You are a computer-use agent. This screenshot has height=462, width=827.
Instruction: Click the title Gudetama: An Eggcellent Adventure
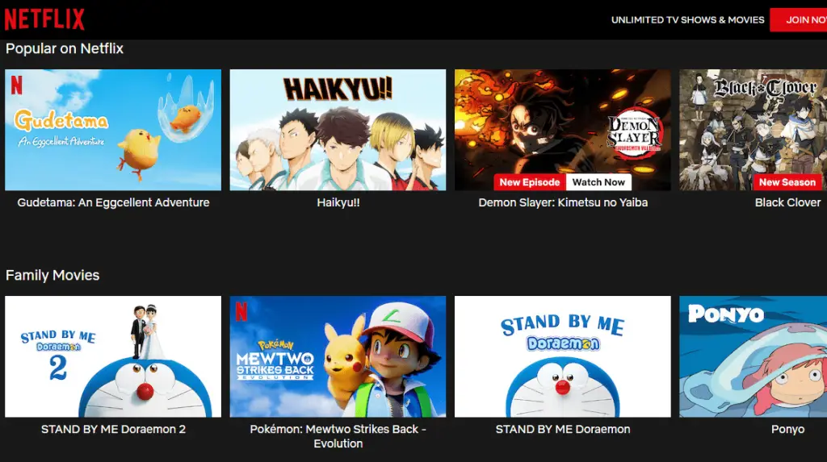tap(113, 202)
